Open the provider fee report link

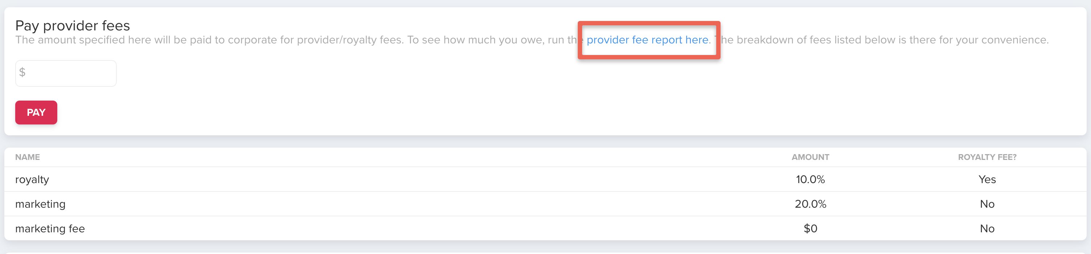[648, 40]
